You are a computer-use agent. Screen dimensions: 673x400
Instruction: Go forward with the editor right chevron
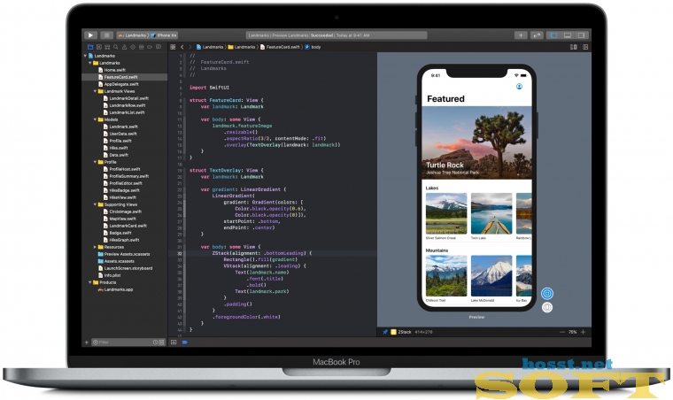190,47
